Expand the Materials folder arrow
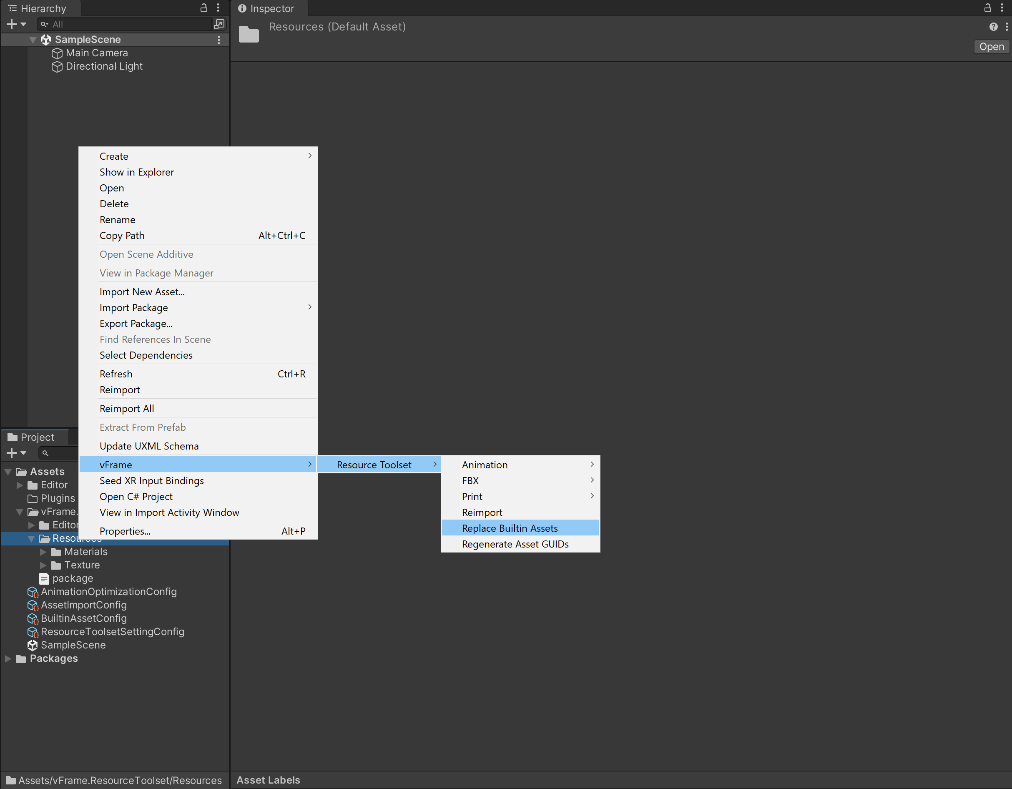 point(43,552)
